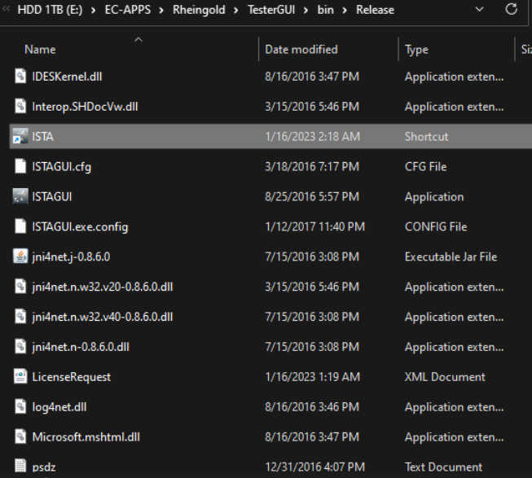Select the log4net.dll file name
Image resolution: width=532 pixels, height=478 pixels.
point(59,407)
